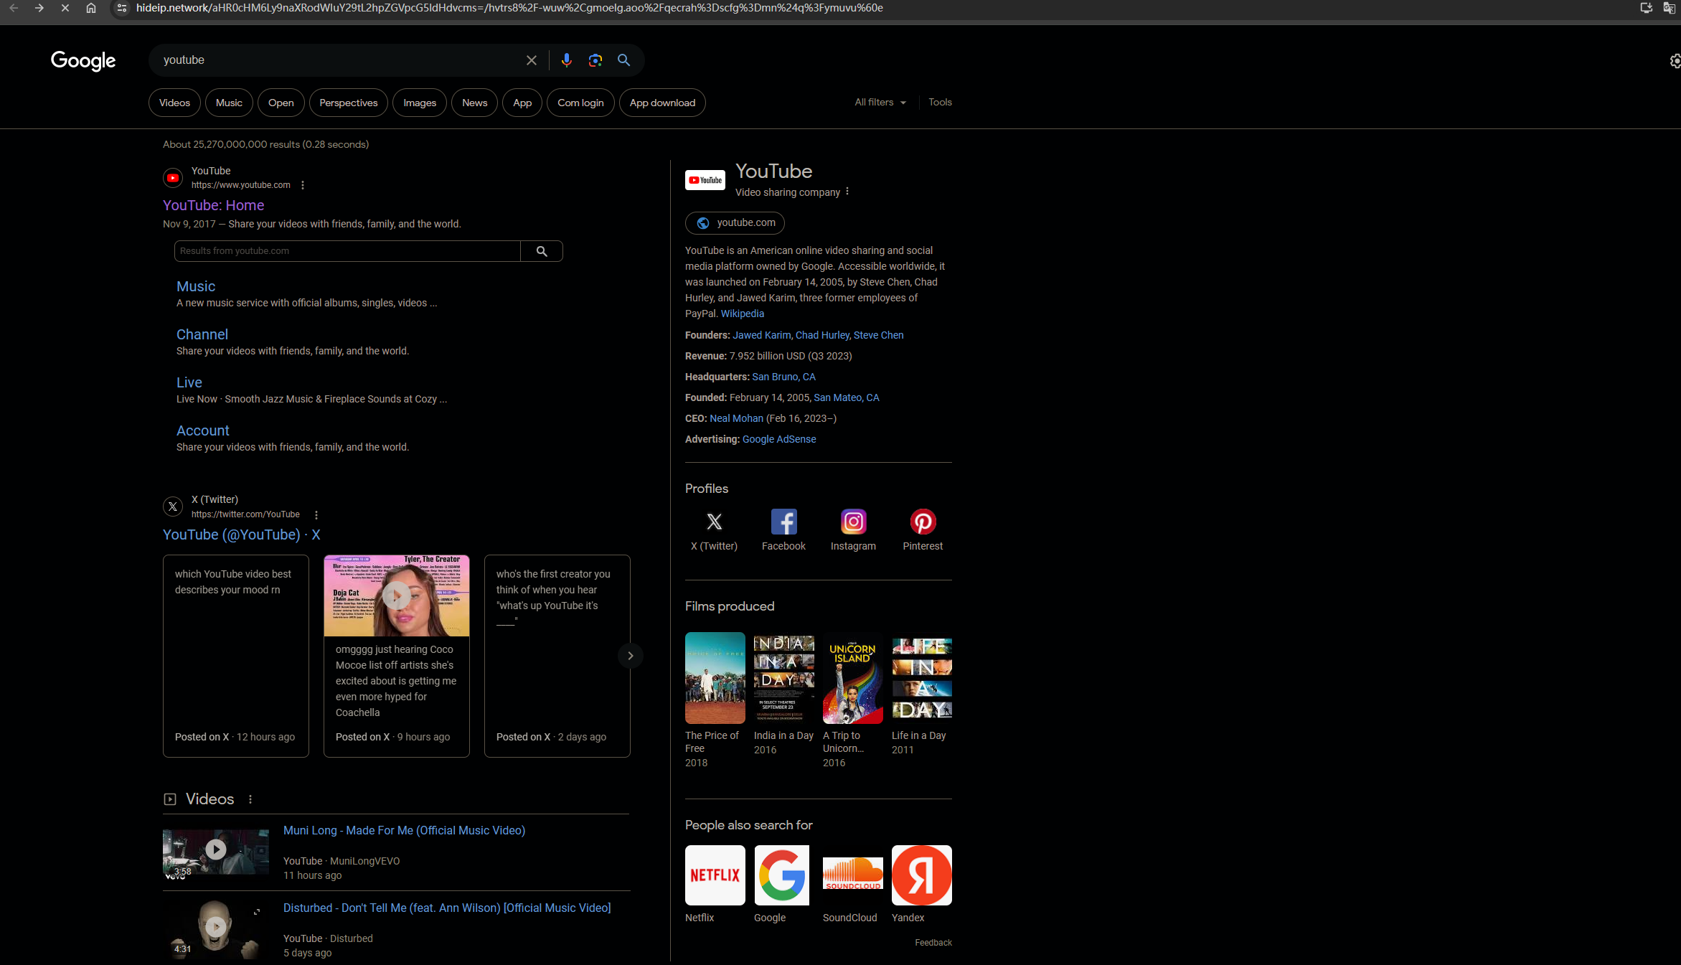
Task: Open the Instagram profile icon
Action: (853, 522)
